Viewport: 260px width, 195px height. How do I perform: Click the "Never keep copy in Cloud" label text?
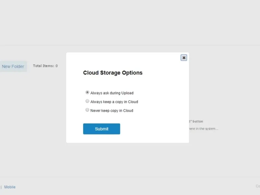(x=112, y=110)
